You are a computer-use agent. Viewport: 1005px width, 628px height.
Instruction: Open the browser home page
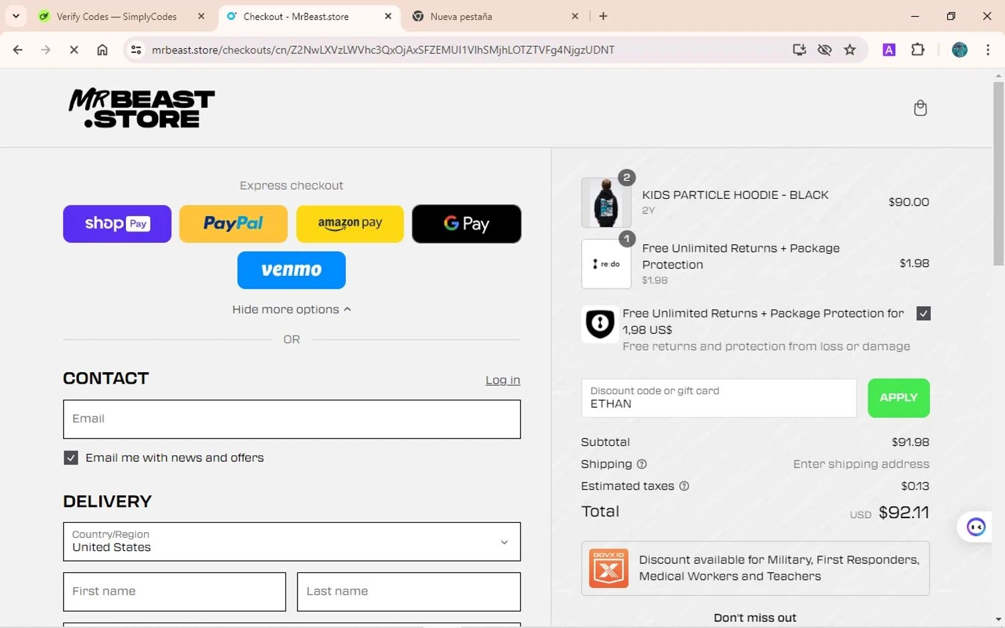[x=102, y=50]
